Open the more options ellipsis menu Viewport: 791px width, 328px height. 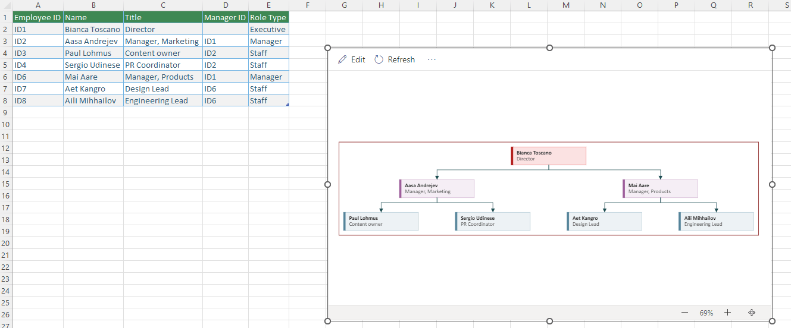pyautogui.click(x=432, y=59)
